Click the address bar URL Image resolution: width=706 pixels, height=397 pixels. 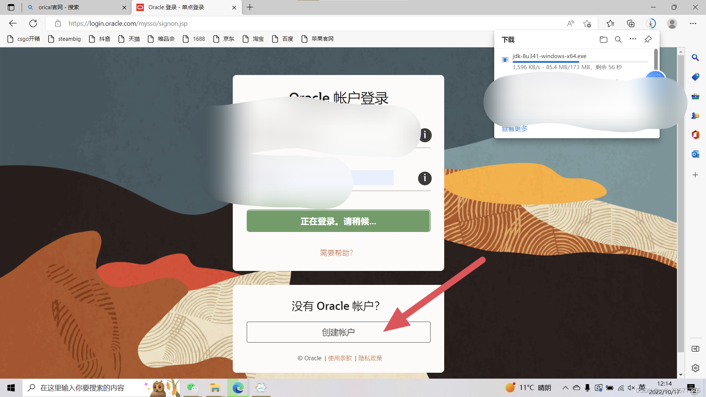pyautogui.click(x=128, y=24)
